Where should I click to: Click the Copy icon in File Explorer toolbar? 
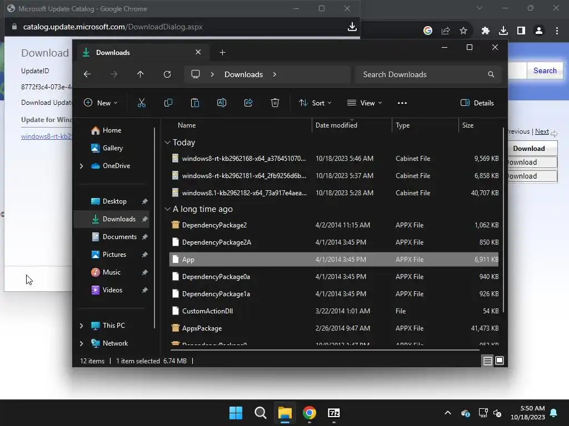[168, 103]
